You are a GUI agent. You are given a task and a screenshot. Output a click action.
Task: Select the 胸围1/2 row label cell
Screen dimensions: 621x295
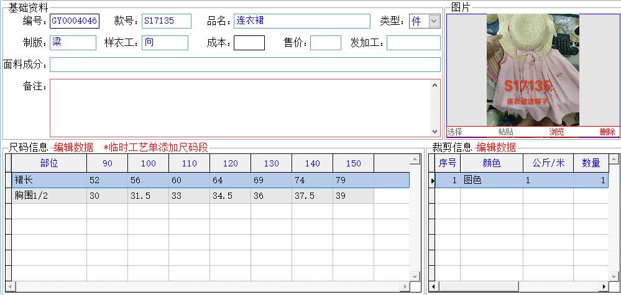click(49, 196)
